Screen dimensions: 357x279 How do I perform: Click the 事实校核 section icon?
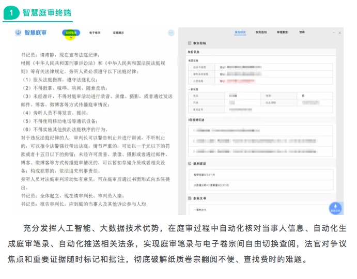189,43
